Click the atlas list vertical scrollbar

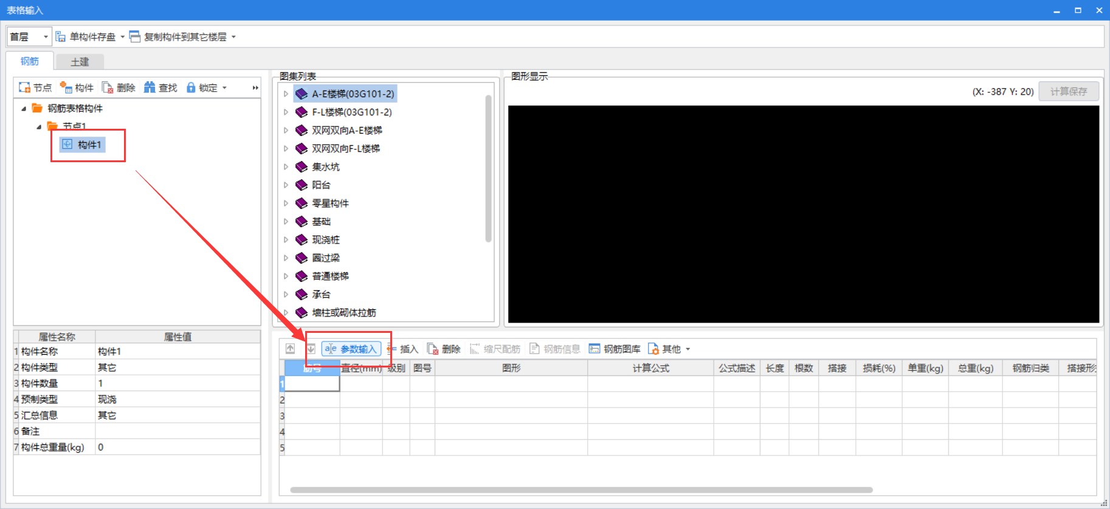(x=488, y=169)
